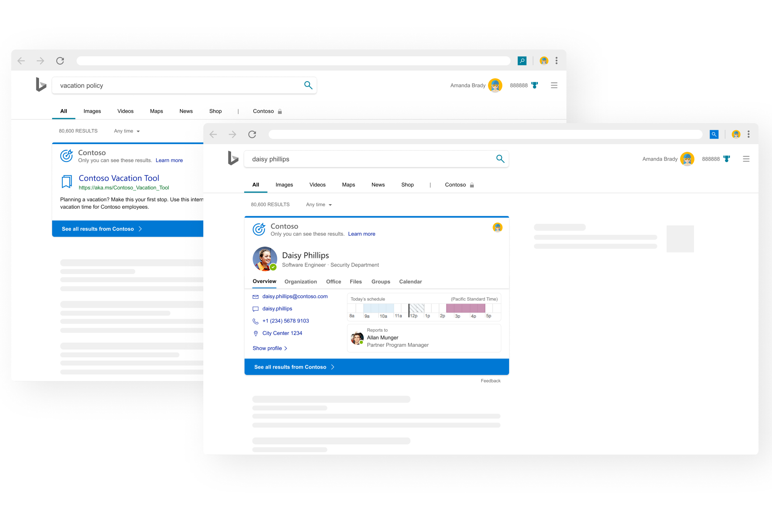Click the blue search extension icon in front window
The width and height of the screenshot is (772, 515).
click(x=714, y=134)
